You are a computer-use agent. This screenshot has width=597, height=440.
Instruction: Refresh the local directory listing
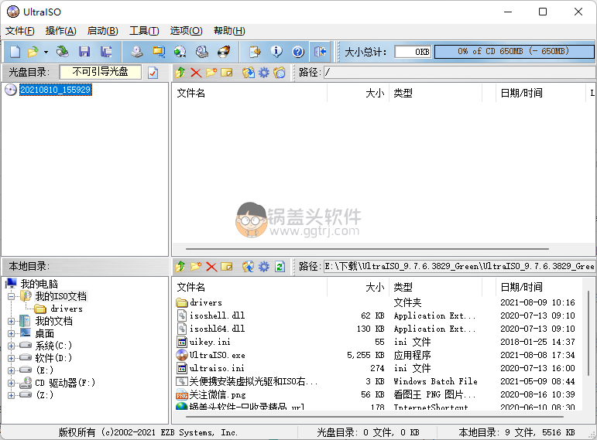(x=280, y=267)
